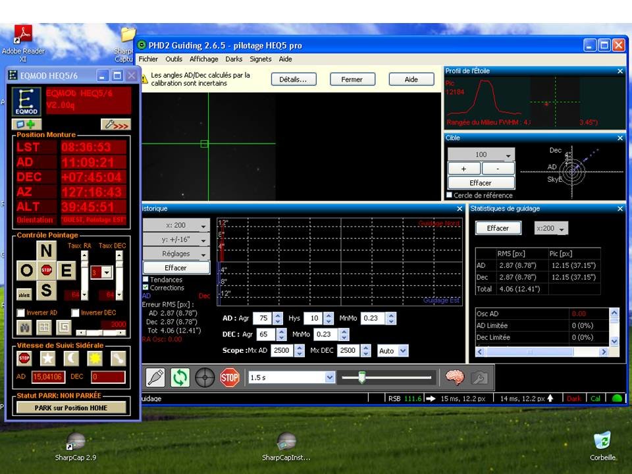Expand EQMOD setup with wrench arrows icon
The width and height of the screenshot is (632, 474).
(116, 124)
